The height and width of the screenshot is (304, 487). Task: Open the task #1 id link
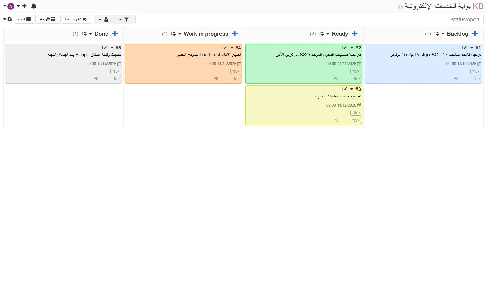point(478,48)
